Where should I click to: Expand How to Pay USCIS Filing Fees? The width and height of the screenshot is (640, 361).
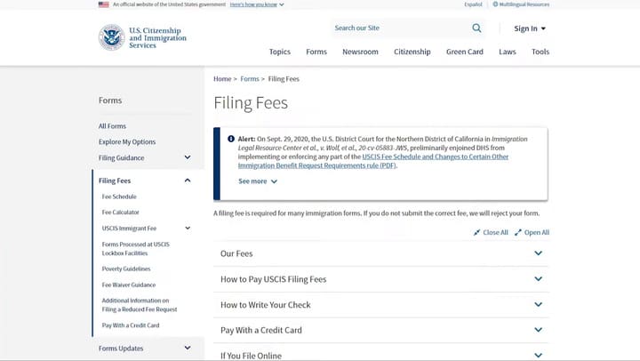(380, 279)
